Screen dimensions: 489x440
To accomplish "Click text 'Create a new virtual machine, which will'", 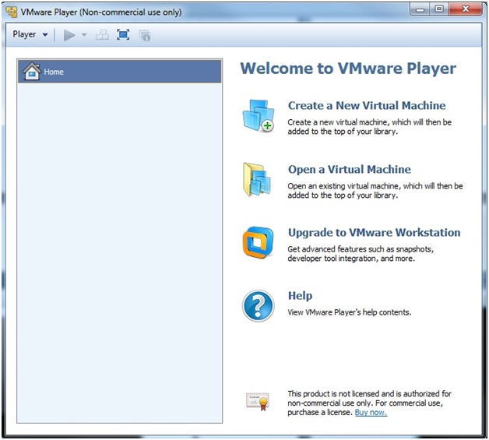I will (356, 122).
